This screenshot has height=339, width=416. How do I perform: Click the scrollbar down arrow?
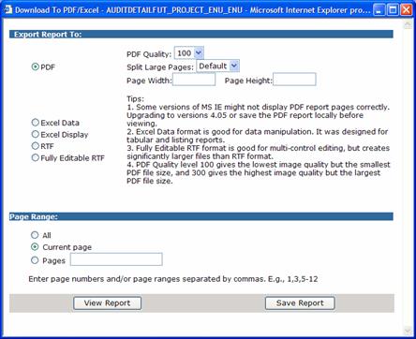(408, 331)
